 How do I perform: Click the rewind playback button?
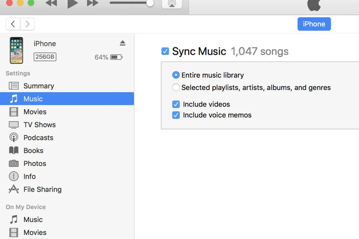click(51, 3)
